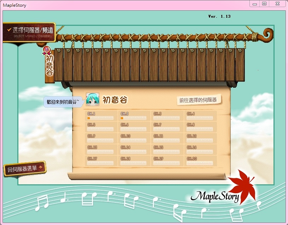Click the Miku character avatar icon
The image size is (288, 225).
tap(93, 99)
